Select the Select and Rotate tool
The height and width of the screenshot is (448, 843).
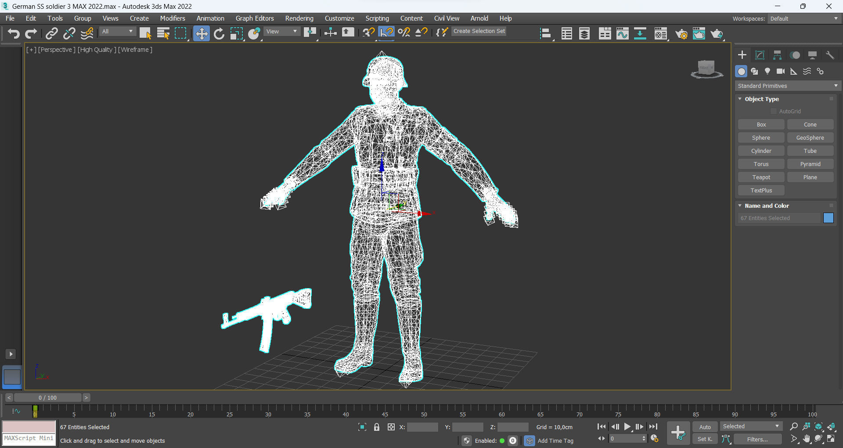[219, 33]
